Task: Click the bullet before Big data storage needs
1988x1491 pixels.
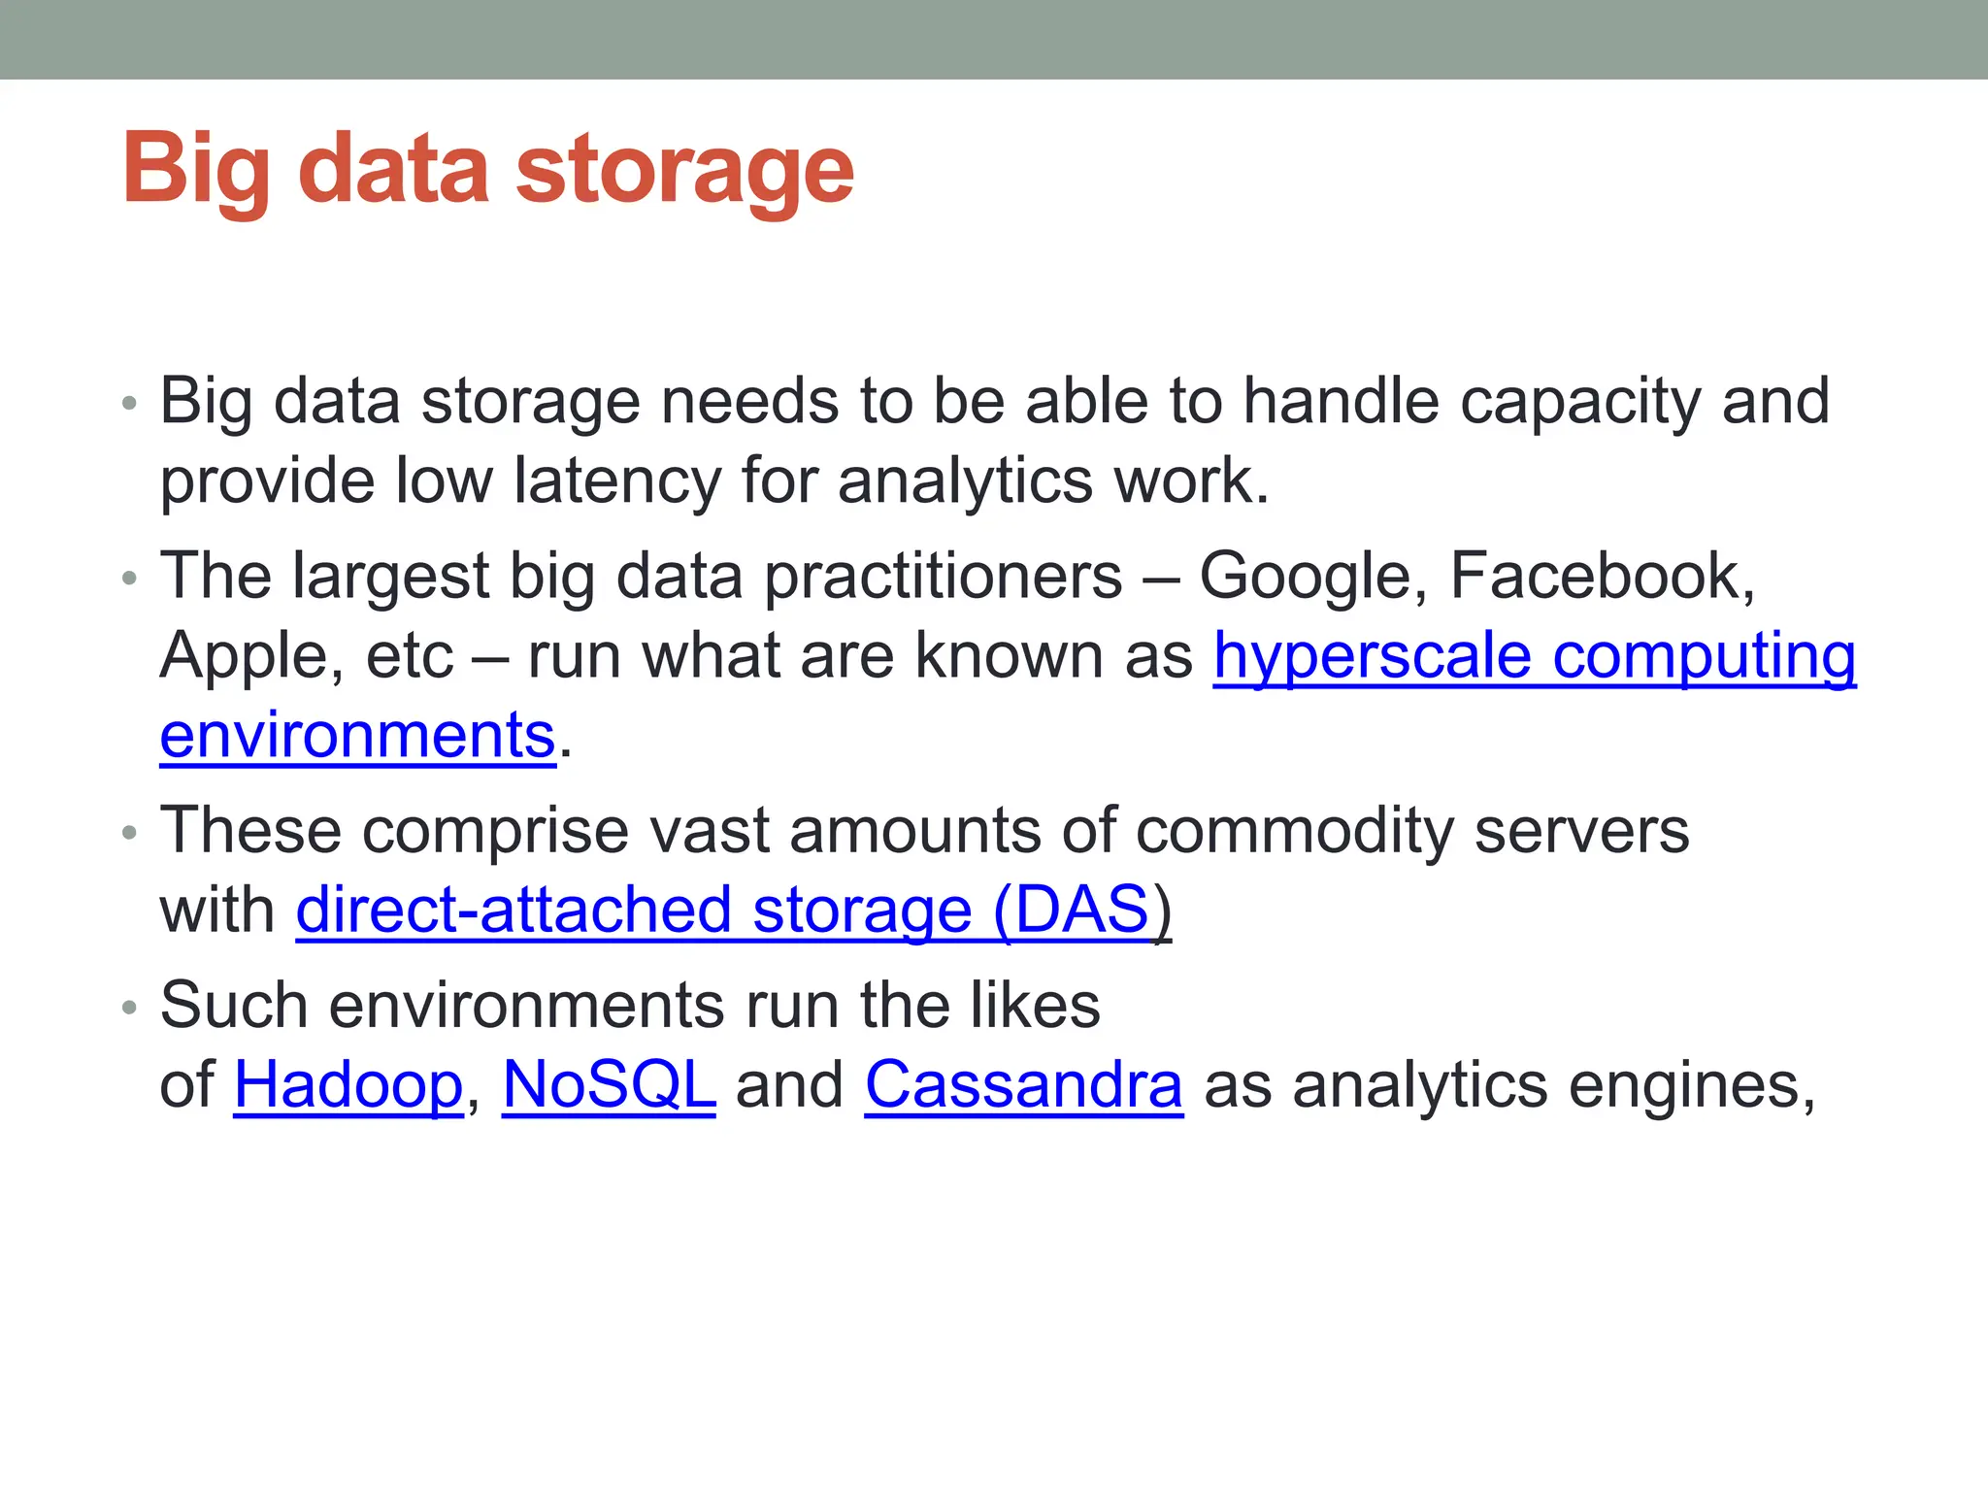Action: pos(130,404)
